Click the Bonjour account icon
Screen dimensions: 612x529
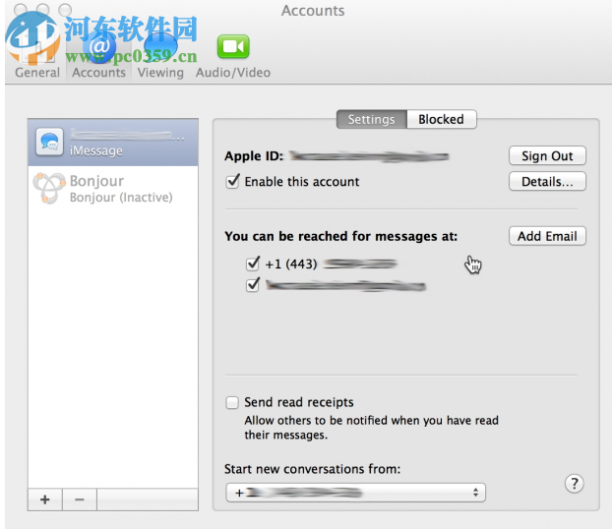(x=49, y=189)
